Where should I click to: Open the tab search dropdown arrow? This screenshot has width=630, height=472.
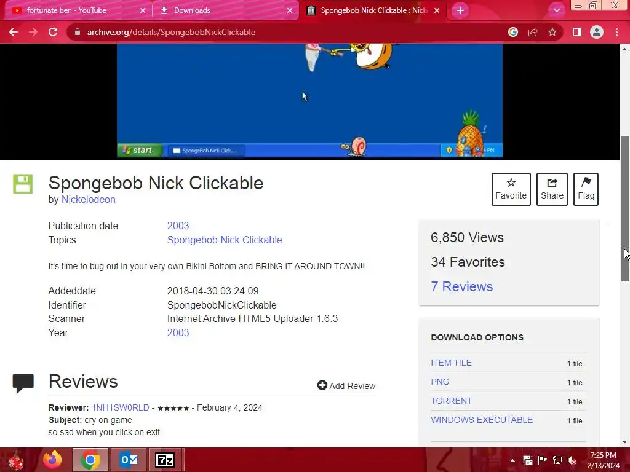556,10
